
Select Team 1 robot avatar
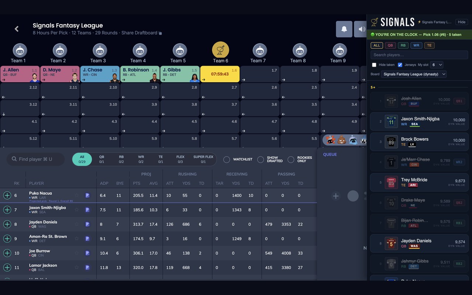pyautogui.click(x=20, y=51)
